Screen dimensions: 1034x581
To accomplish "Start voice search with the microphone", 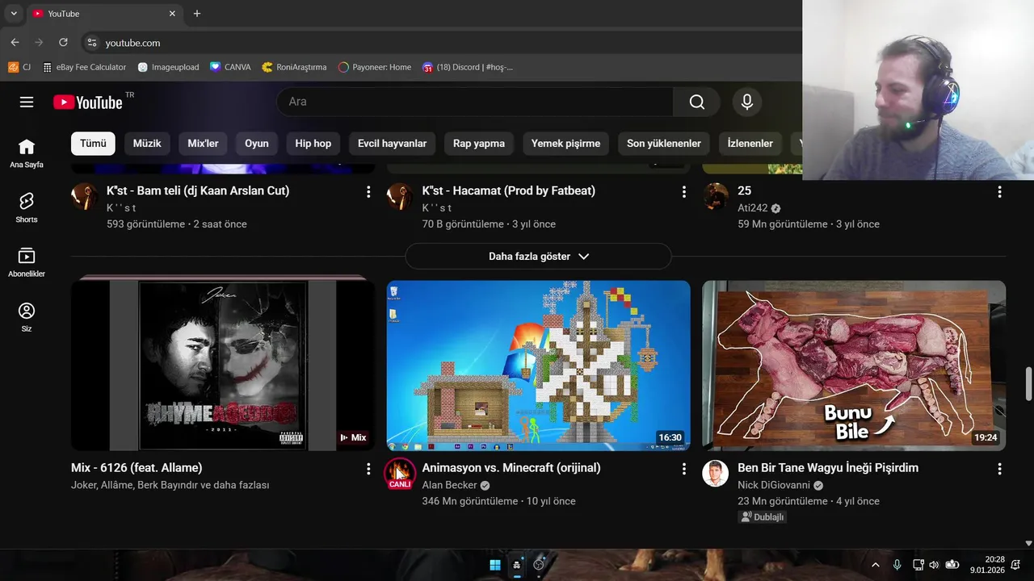I will (x=747, y=102).
